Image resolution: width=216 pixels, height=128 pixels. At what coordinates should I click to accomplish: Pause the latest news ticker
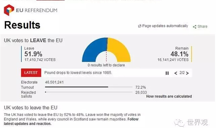[167, 73]
